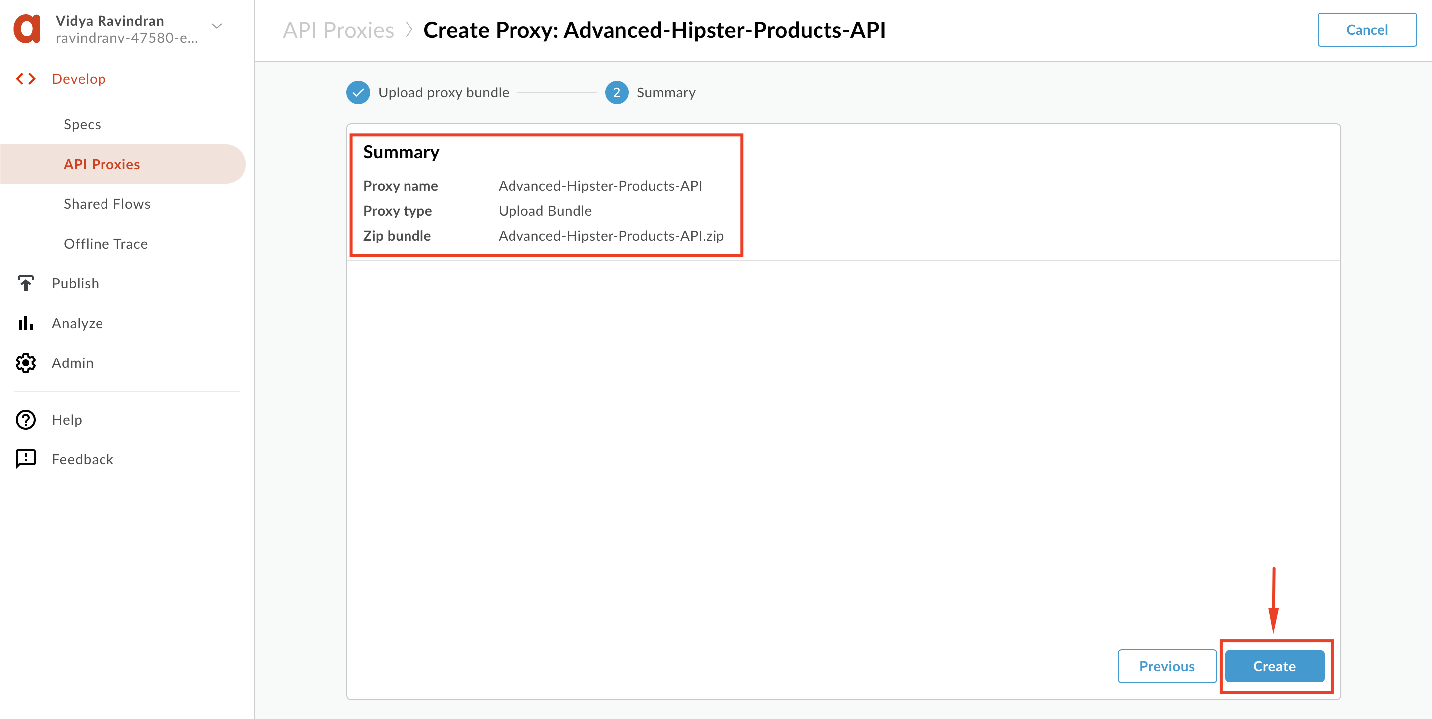The image size is (1432, 719).
Task: Click the Create button
Action: 1274,666
